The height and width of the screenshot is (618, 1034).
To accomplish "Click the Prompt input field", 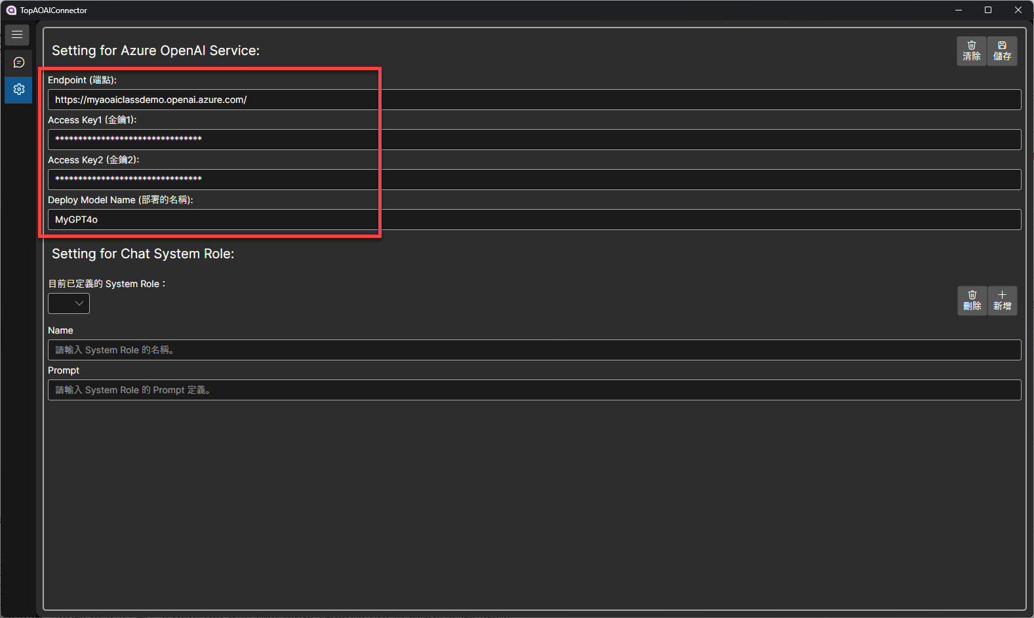I will [x=534, y=390].
